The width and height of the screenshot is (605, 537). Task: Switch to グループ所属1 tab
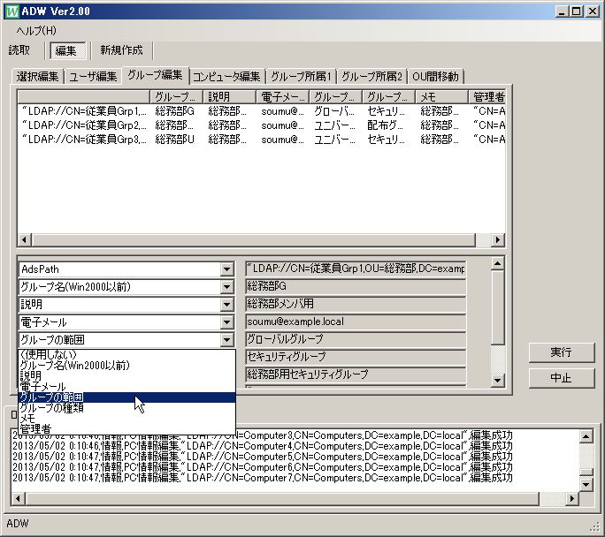[301, 76]
